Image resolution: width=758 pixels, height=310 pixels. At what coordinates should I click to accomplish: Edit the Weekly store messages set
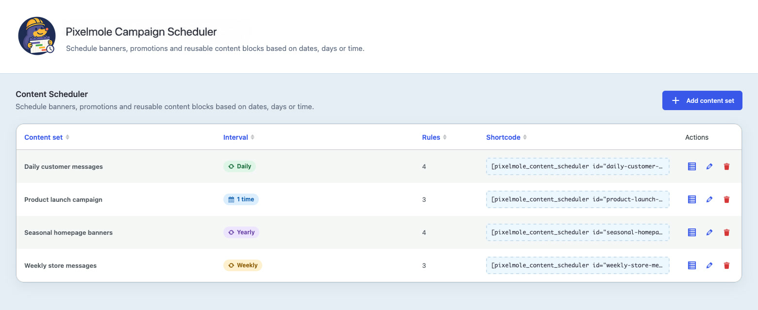pos(709,265)
